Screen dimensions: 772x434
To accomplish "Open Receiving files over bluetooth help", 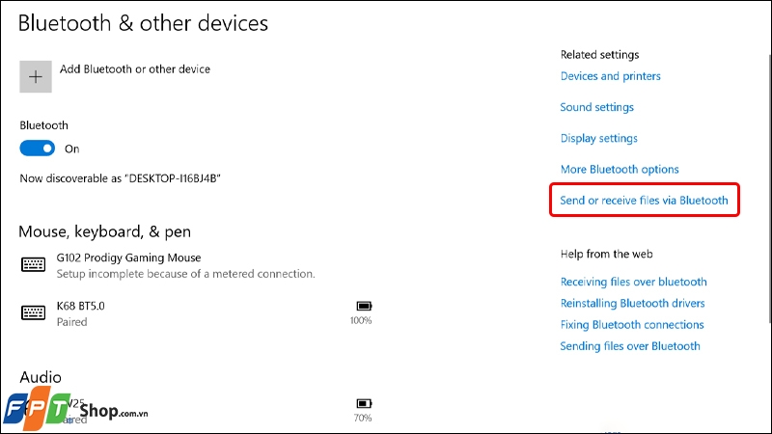I will coord(634,282).
